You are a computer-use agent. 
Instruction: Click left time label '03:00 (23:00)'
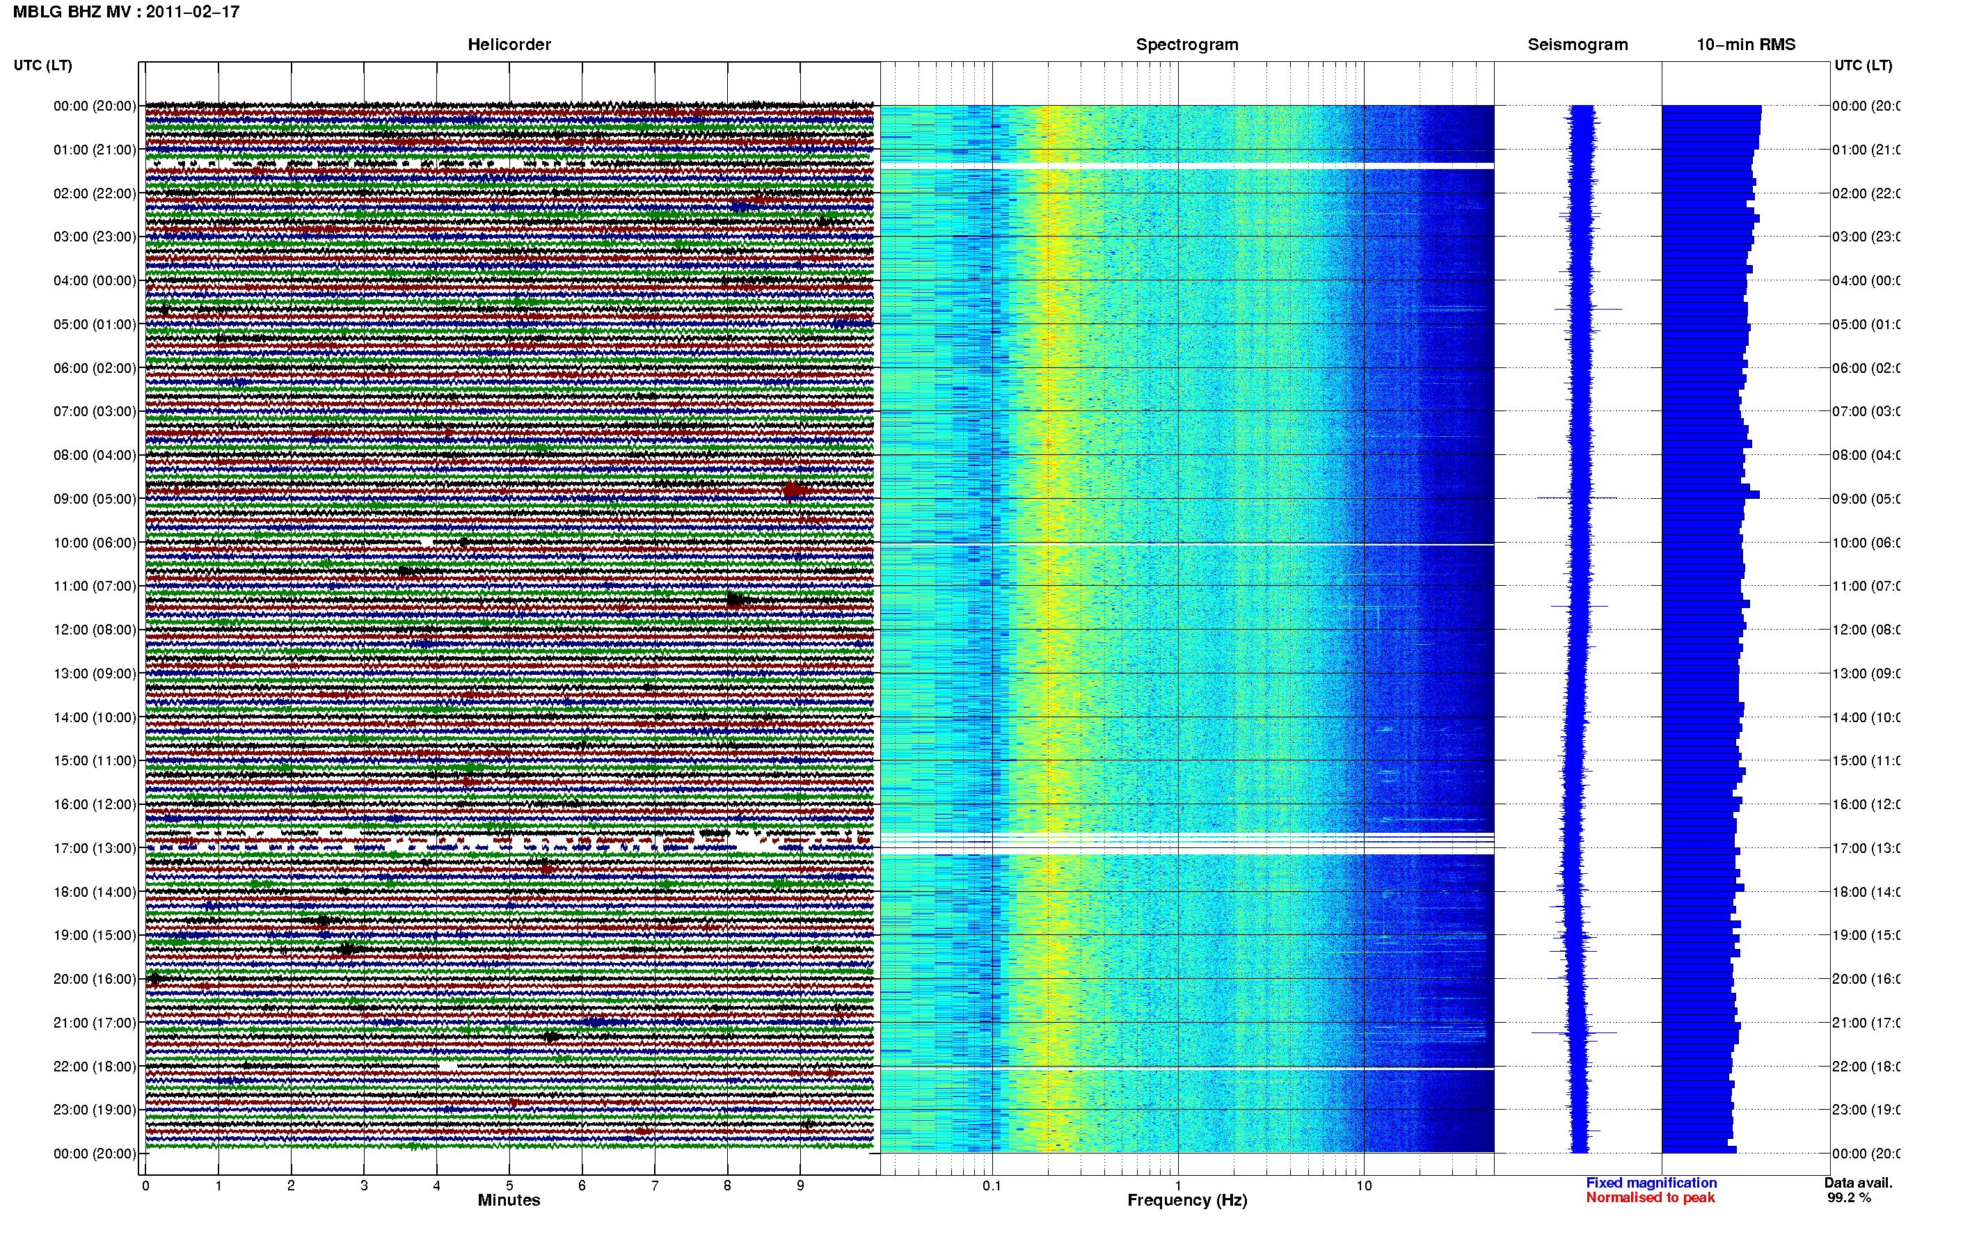[95, 237]
